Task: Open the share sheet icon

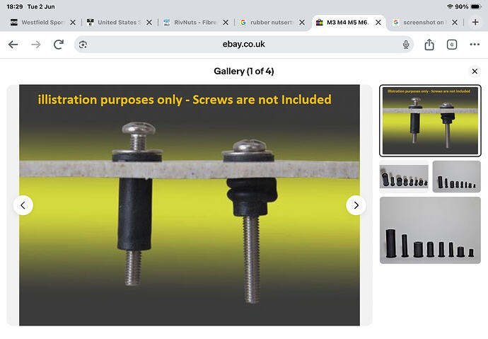Action: (429, 45)
